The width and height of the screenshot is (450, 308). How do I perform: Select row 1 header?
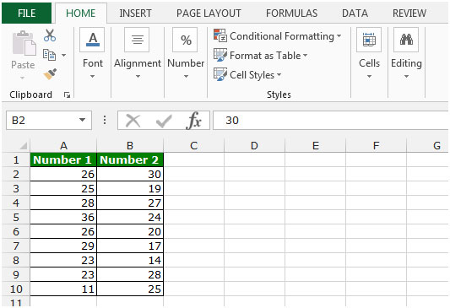16,159
